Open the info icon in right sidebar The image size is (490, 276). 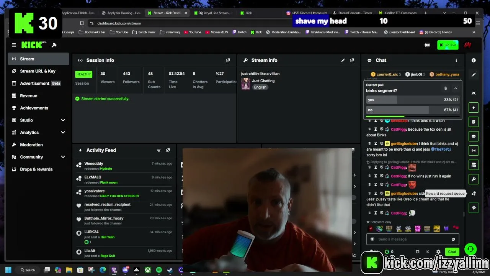474,60
